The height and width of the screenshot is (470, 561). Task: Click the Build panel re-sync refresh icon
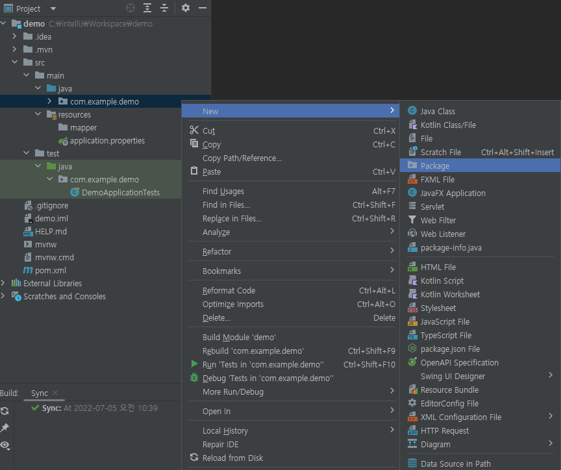[5, 411]
